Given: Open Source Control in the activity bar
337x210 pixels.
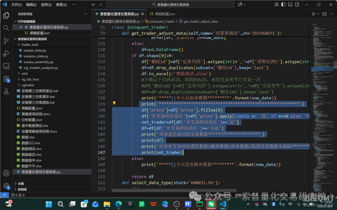Looking at the screenshot, I should click(x=6, y=41).
